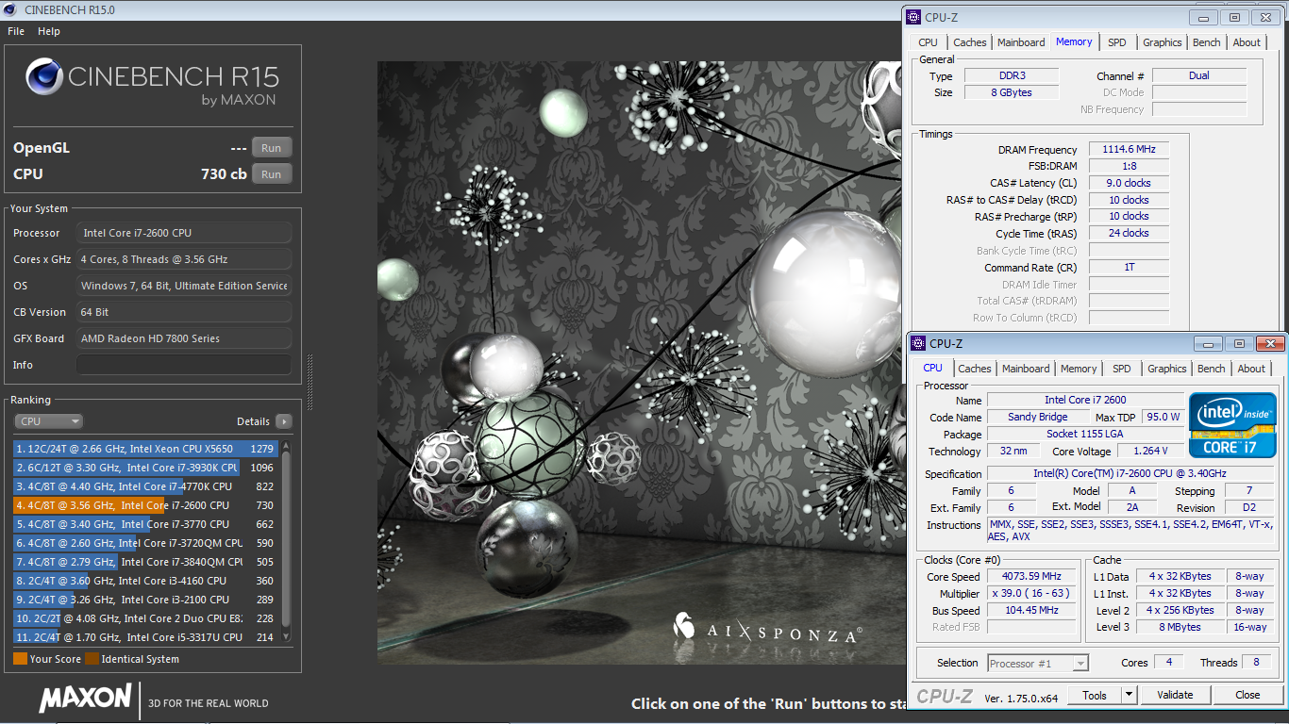Image resolution: width=1289 pixels, height=724 pixels.
Task: Click the Ranking list vertical scrollbar
Action: pos(287,542)
